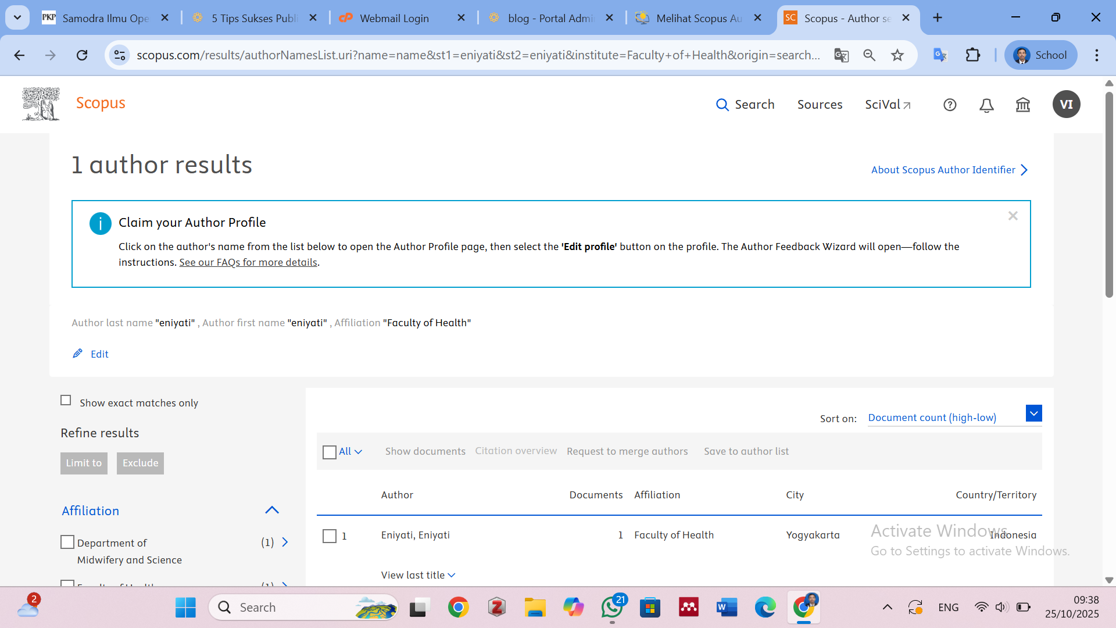Switch to the Webmail Login browser tab
The image size is (1116, 628).
pos(394,18)
